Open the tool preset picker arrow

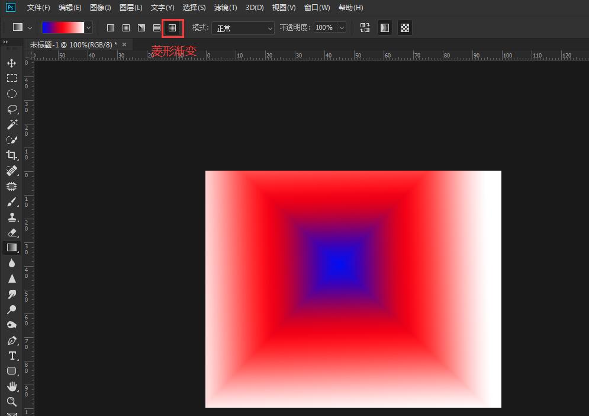pyautogui.click(x=30, y=28)
